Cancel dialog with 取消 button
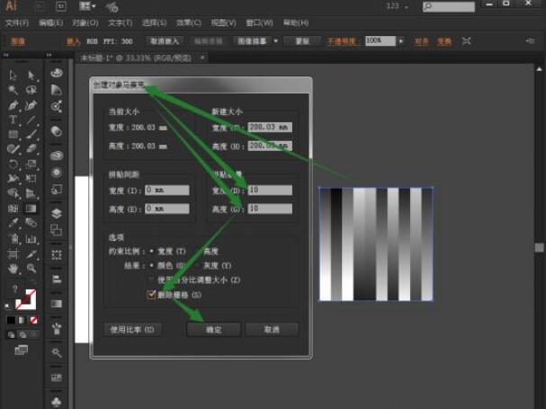 (272, 329)
